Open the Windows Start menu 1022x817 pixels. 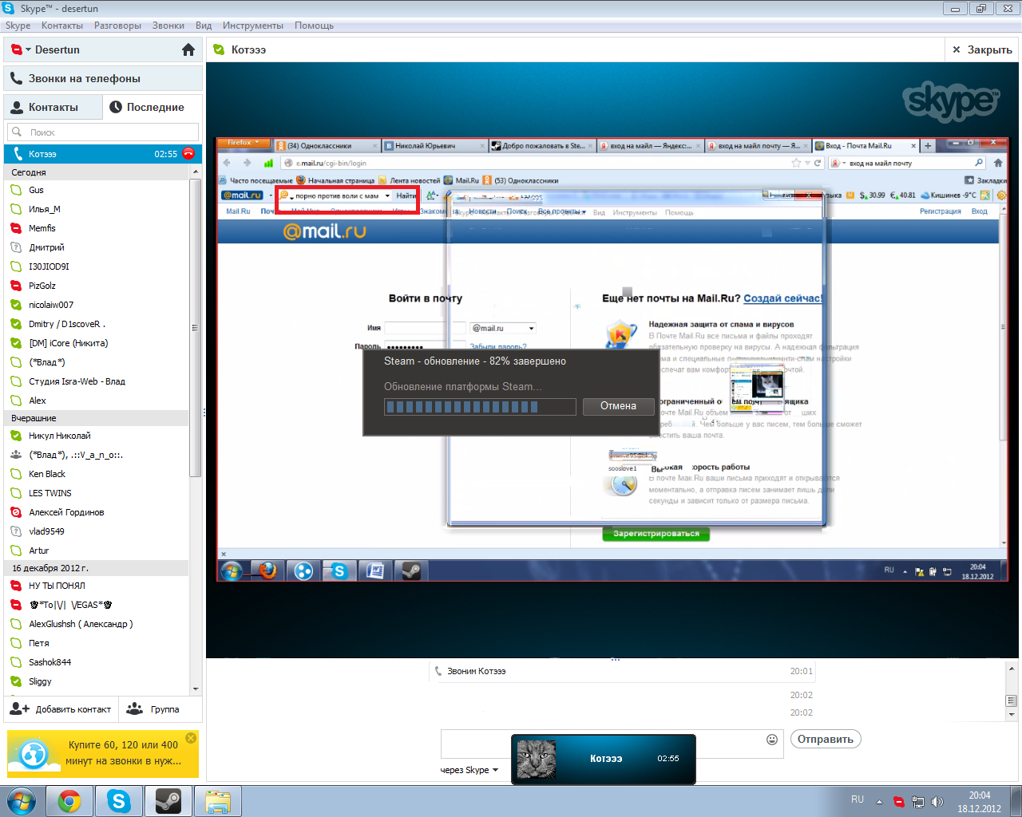click(x=22, y=801)
